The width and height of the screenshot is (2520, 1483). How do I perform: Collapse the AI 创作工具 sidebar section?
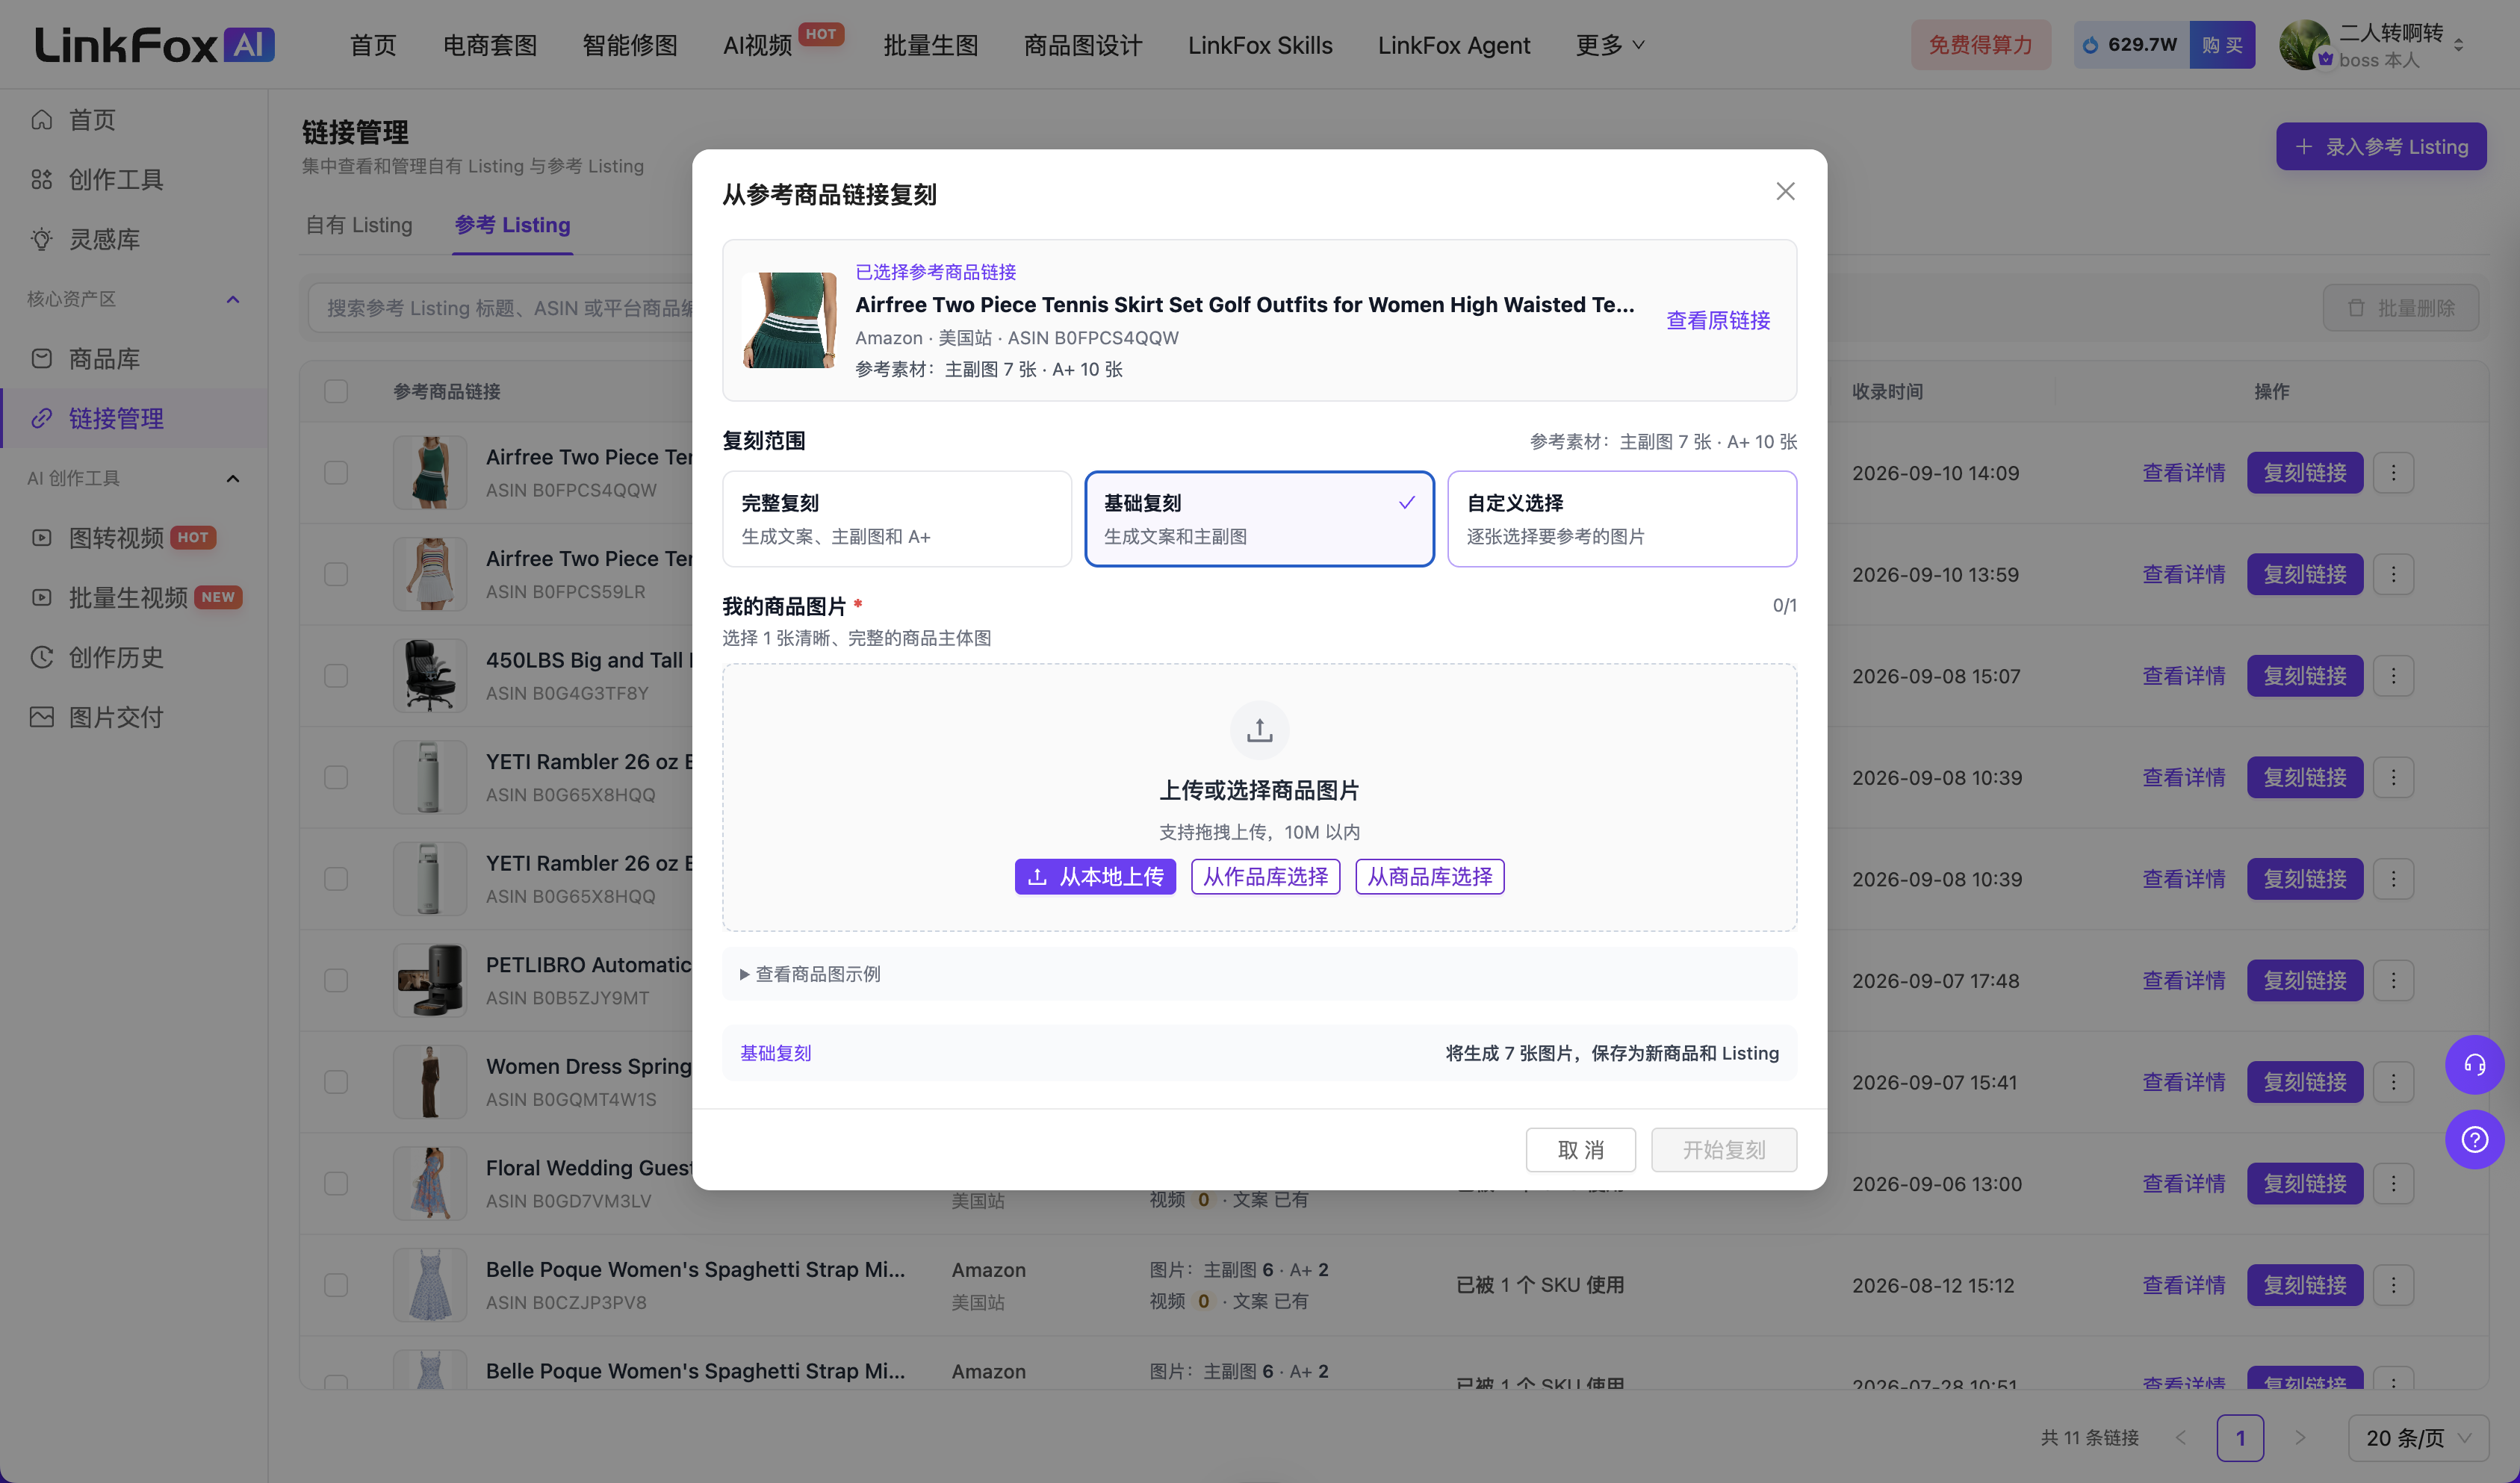coord(233,478)
